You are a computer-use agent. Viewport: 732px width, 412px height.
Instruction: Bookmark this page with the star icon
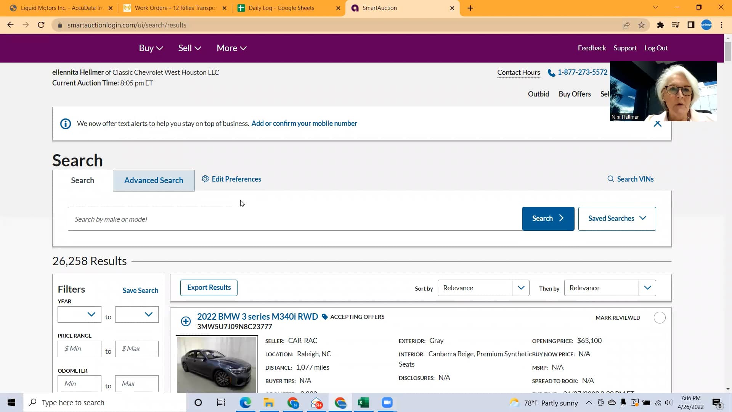642,25
